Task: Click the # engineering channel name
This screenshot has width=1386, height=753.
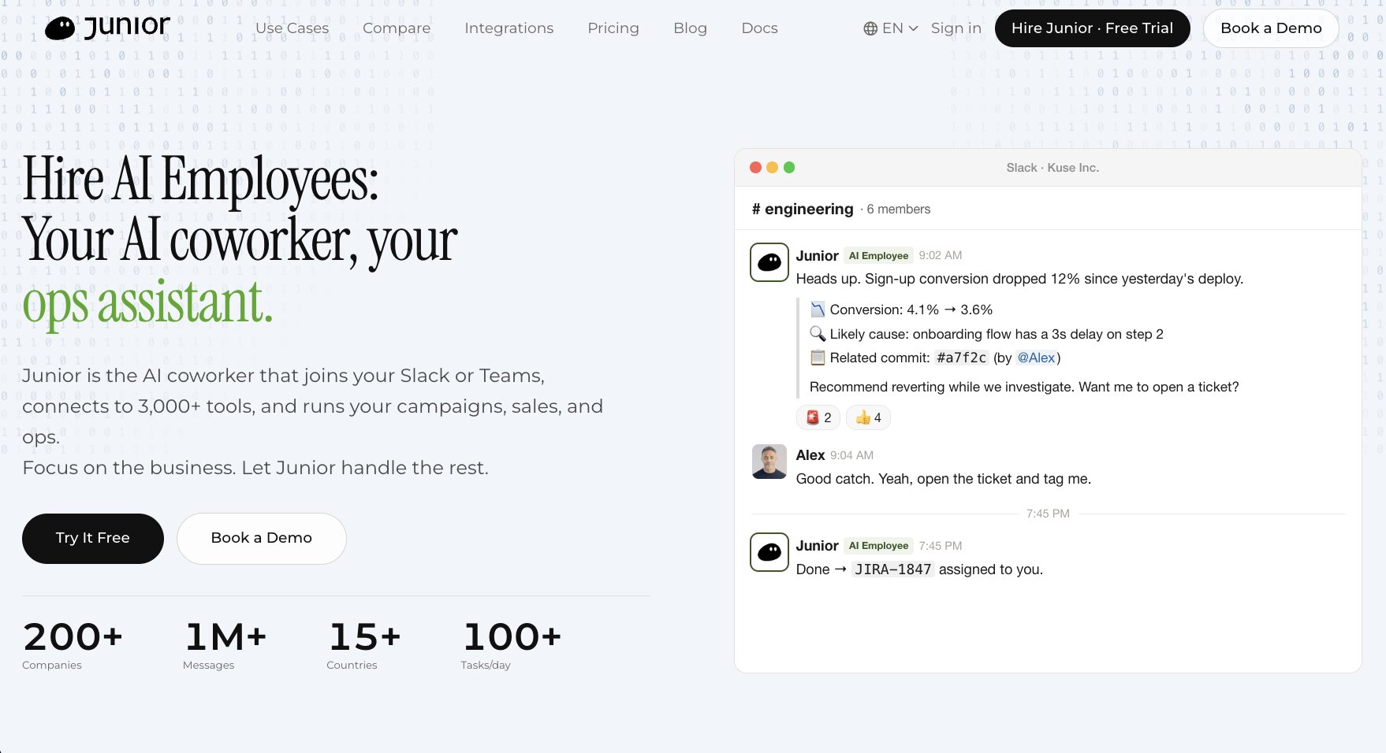Action: (803, 209)
